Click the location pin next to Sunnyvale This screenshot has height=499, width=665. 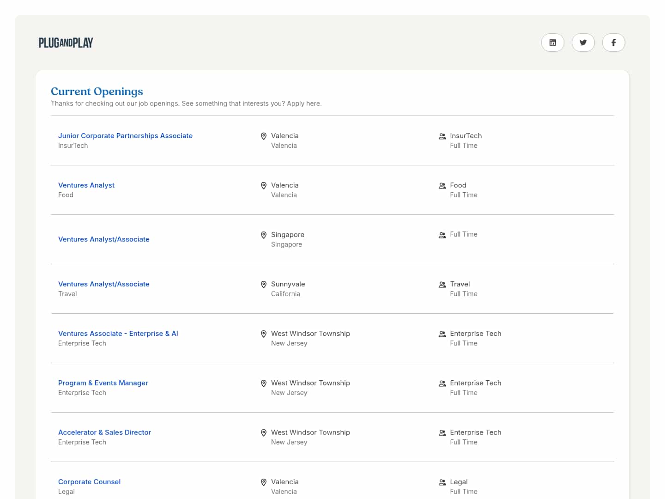(264, 285)
